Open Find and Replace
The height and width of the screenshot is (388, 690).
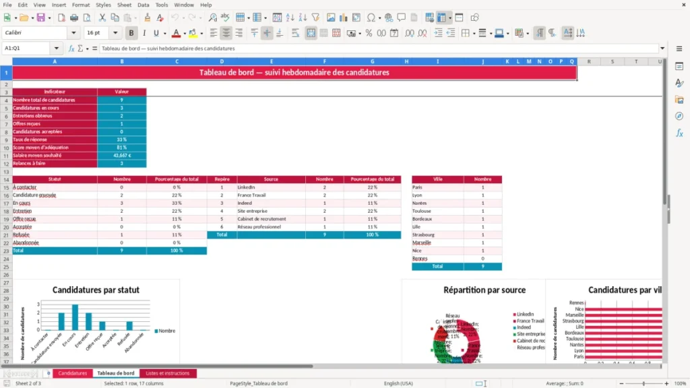tap(212, 18)
